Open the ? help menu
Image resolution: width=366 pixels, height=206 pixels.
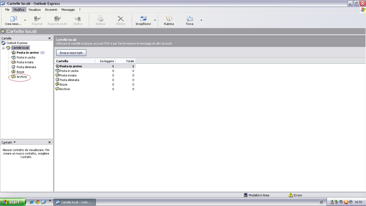tap(80, 10)
